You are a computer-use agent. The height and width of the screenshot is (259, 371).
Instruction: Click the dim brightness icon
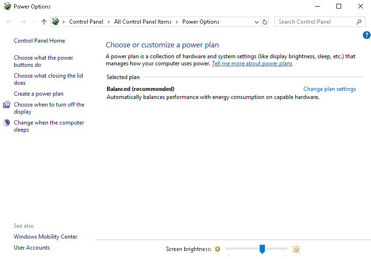coord(217,249)
